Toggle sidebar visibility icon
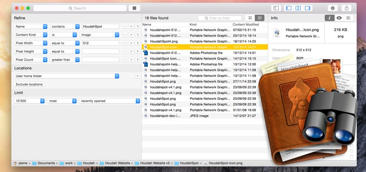 276,8
